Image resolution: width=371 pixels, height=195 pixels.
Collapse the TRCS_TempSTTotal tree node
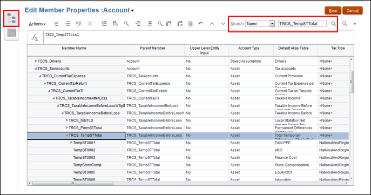click(67, 136)
